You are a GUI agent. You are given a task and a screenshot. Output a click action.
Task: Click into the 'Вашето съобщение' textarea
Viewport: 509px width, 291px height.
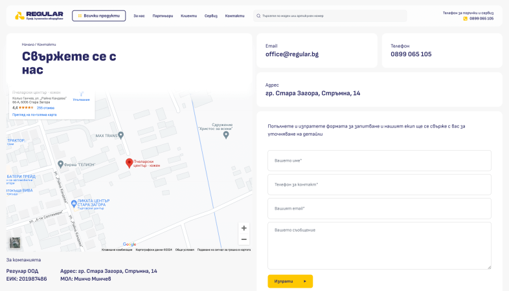pyautogui.click(x=379, y=246)
